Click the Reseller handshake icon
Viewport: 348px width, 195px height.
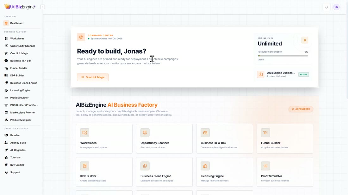pos(6,135)
